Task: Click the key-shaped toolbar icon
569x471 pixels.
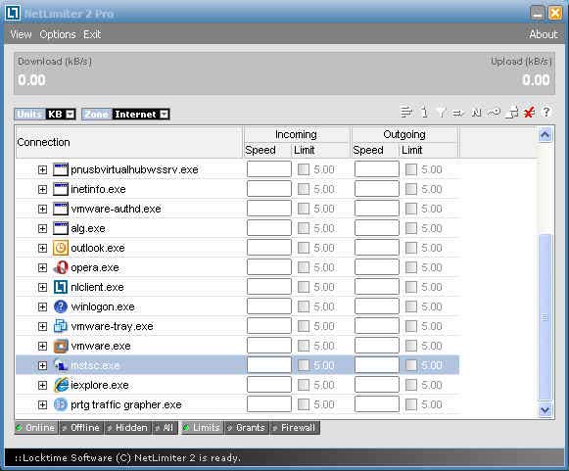Action: tap(494, 113)
